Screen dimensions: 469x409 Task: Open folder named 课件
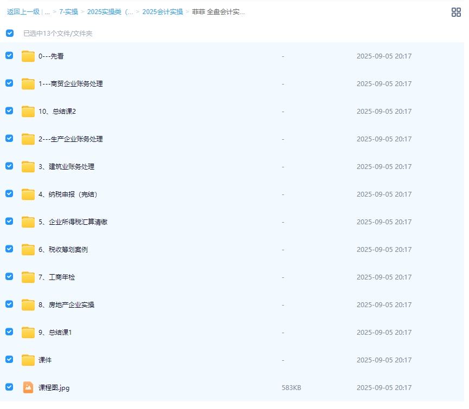point(45,360)
